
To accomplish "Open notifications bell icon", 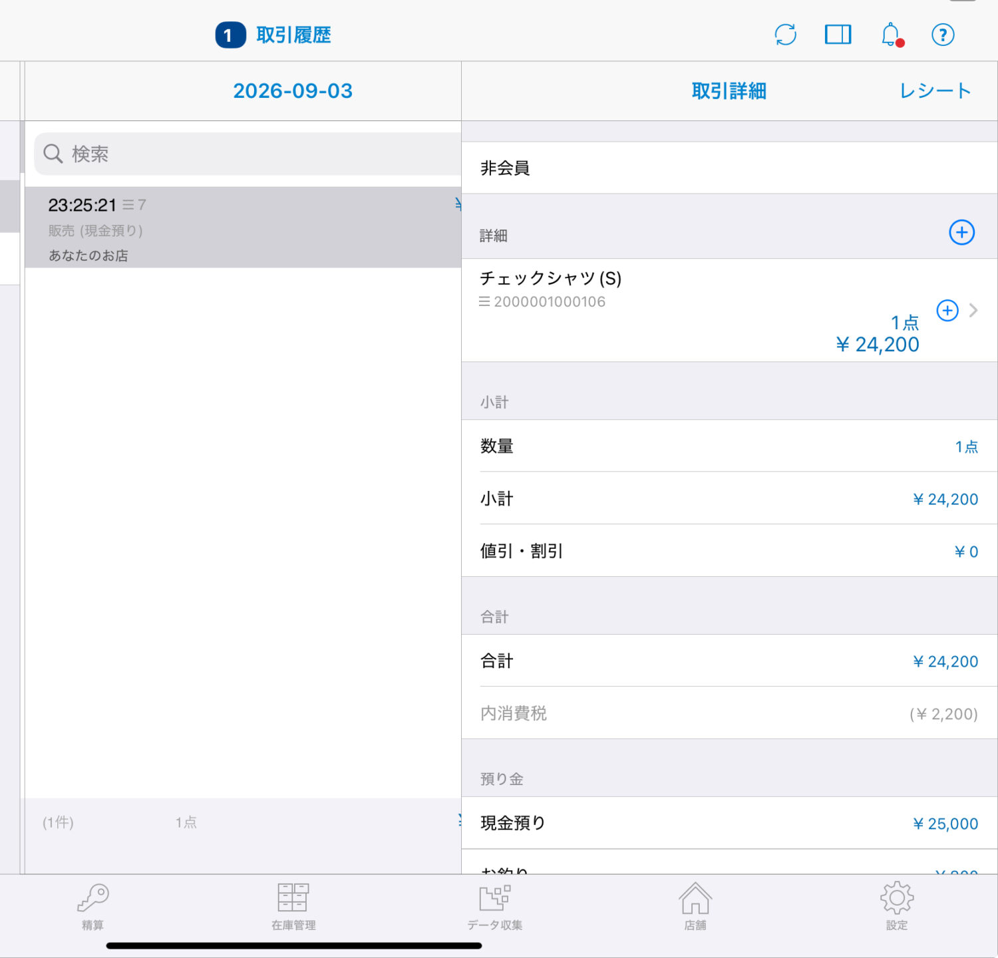I will pyautogui.click(x=892, y=35).
